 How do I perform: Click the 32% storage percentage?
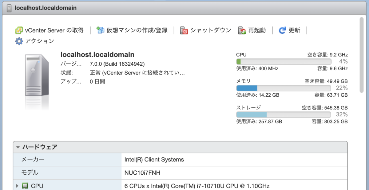(342, 114)
